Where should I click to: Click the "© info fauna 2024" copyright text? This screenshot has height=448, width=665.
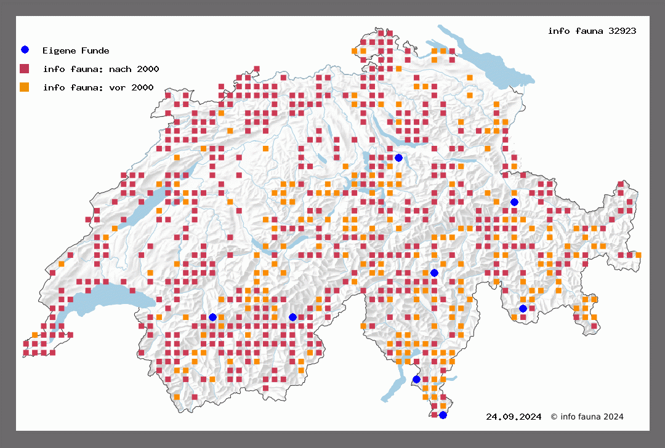587,417
